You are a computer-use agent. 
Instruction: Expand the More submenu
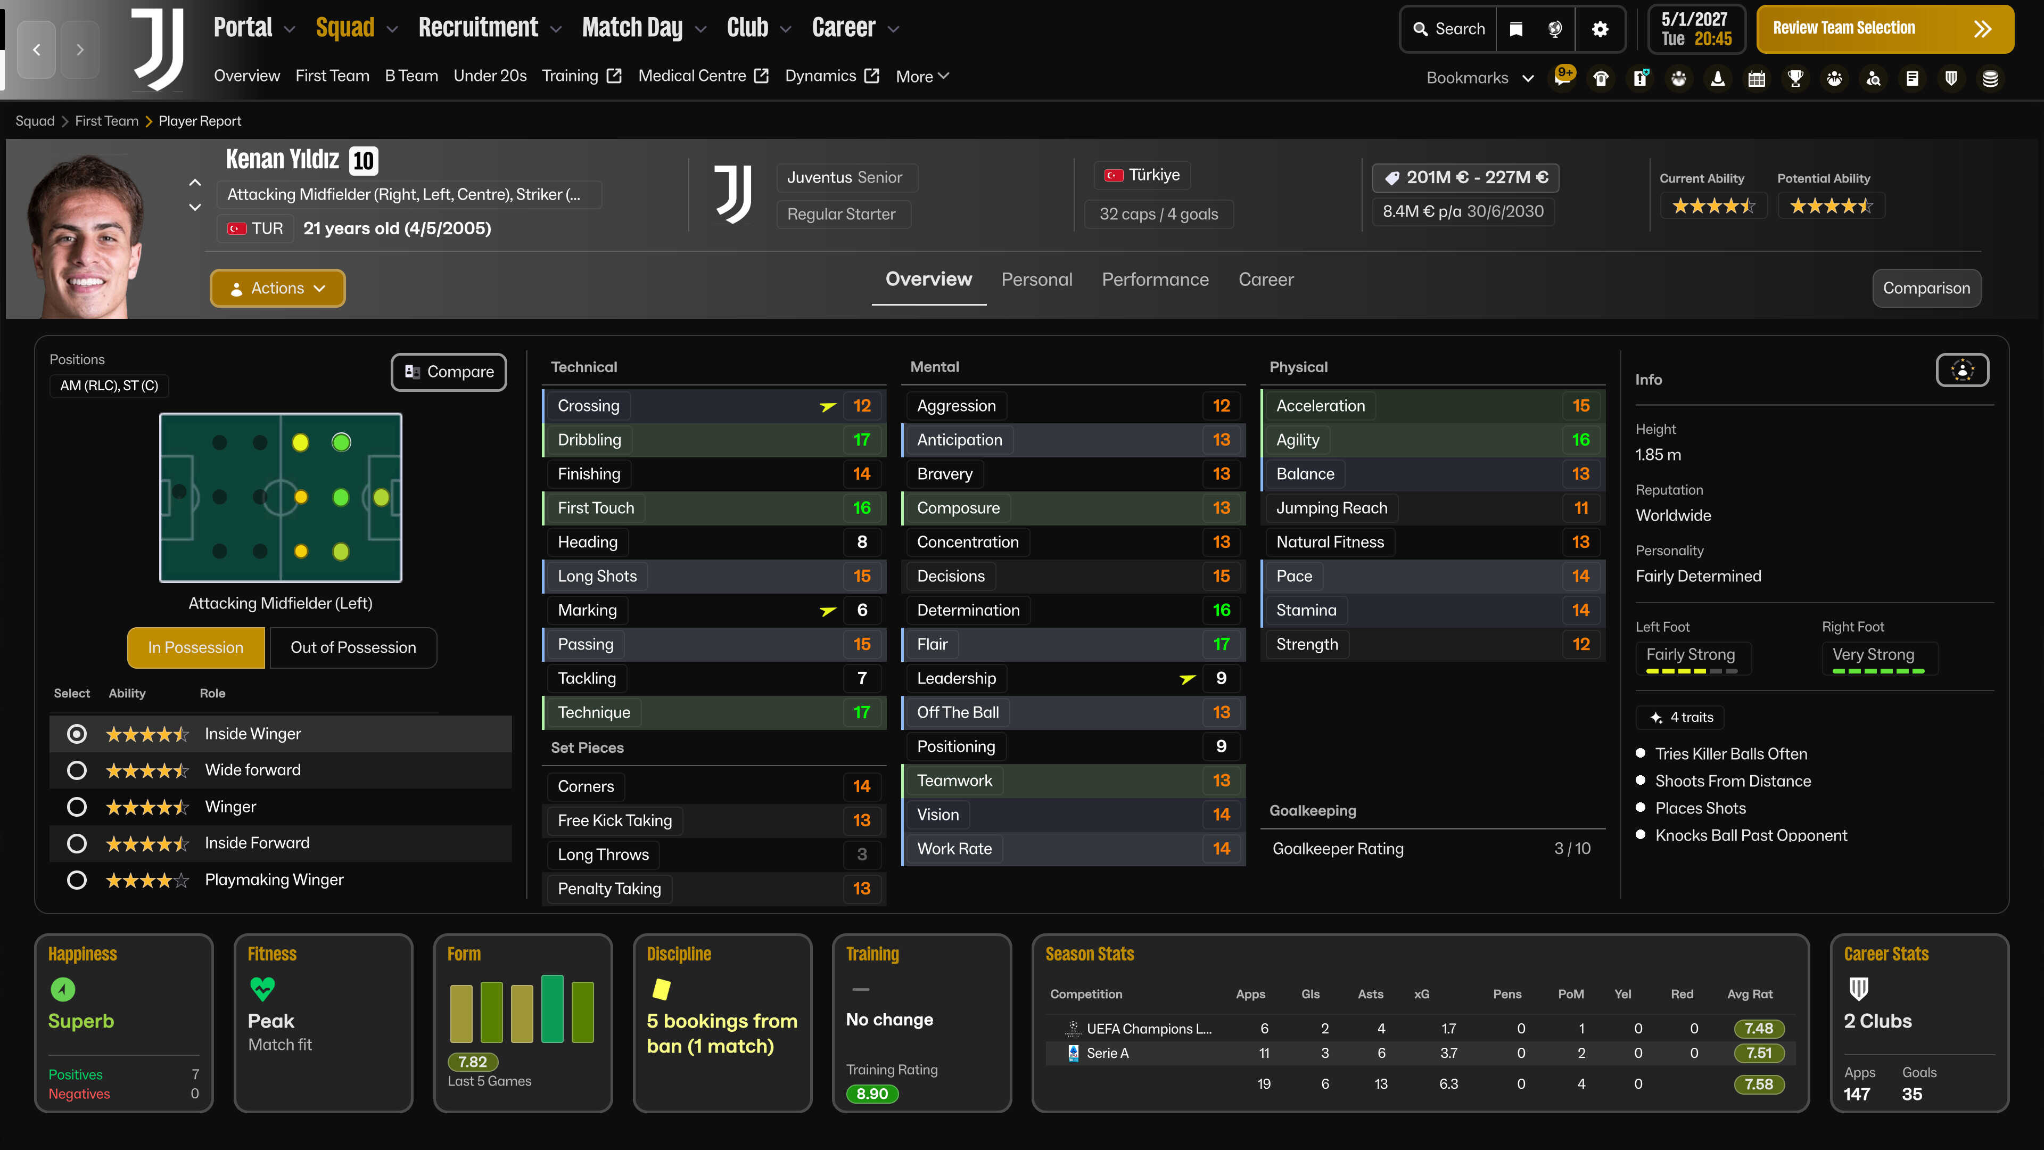pos(922,76)
